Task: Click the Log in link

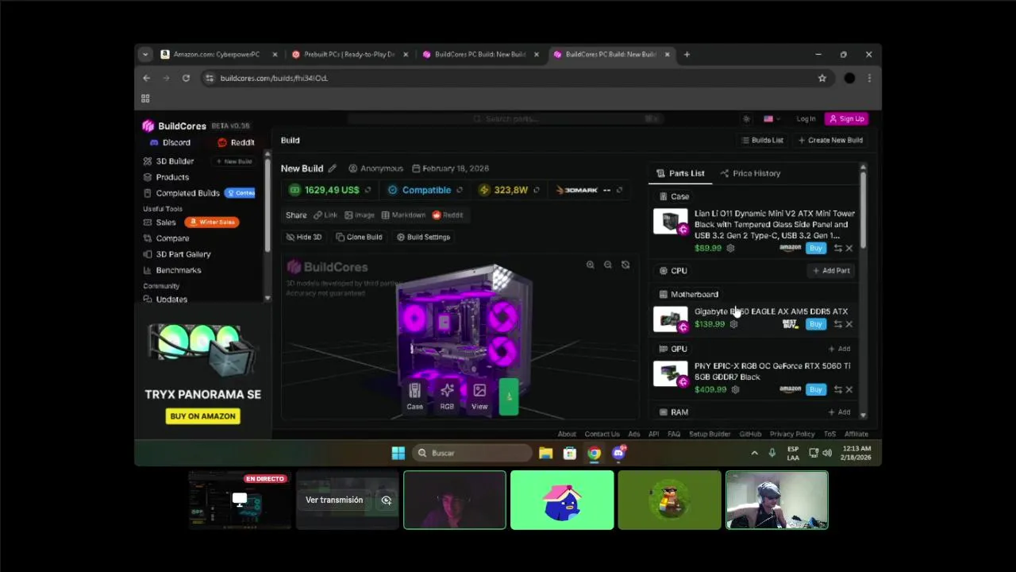Action: pyautogui.click(x=806, y=119)
